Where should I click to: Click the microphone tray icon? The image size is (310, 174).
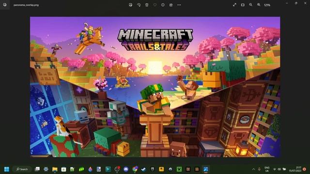[x=259, y=169]
